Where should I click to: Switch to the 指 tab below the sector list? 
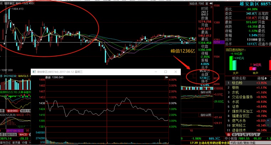[228, 134]
